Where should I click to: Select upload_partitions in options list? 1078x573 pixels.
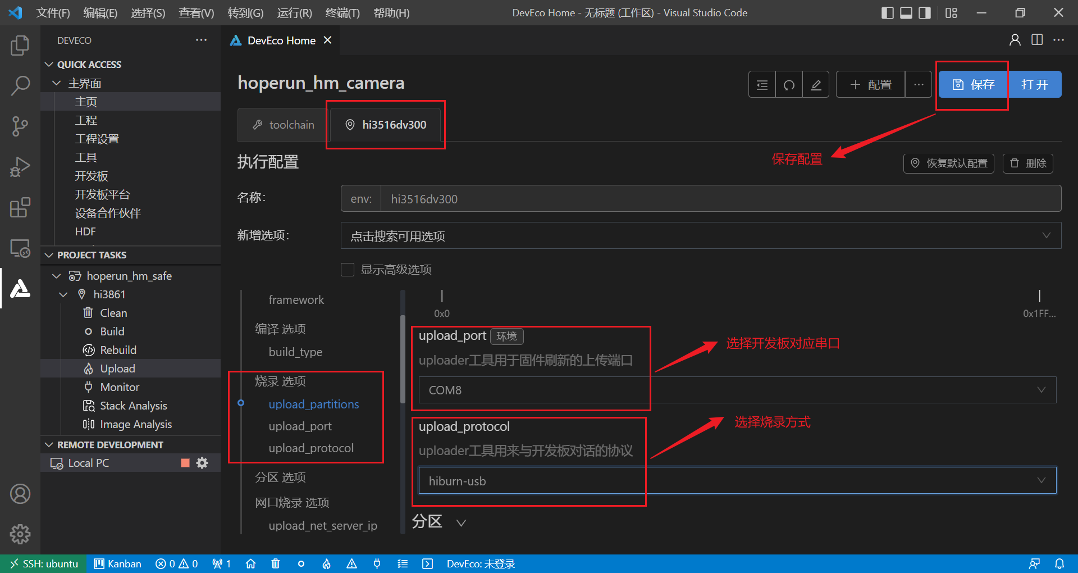coord(314,404)
